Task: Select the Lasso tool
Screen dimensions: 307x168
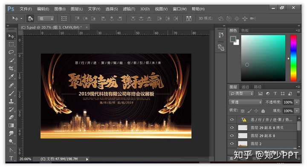Action: (x=11, y=52)
